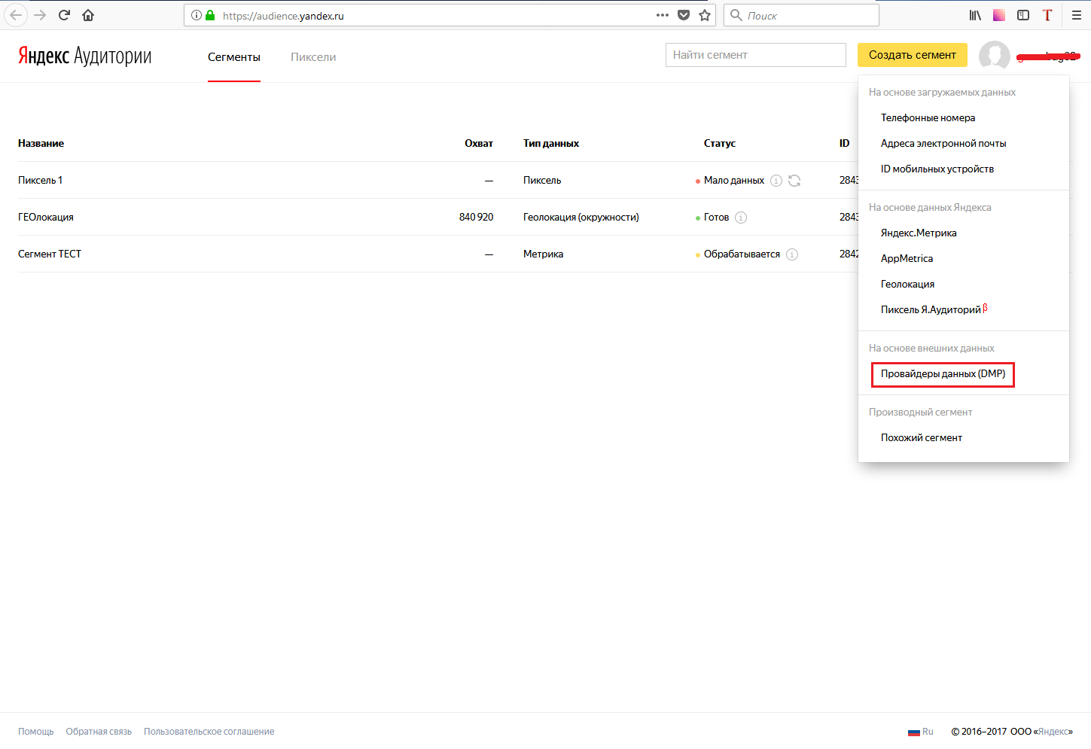Viewport: 1091px width, 749px height.
Task: Click Геолокация (окружности) data type cell
Action: [581, 218]
